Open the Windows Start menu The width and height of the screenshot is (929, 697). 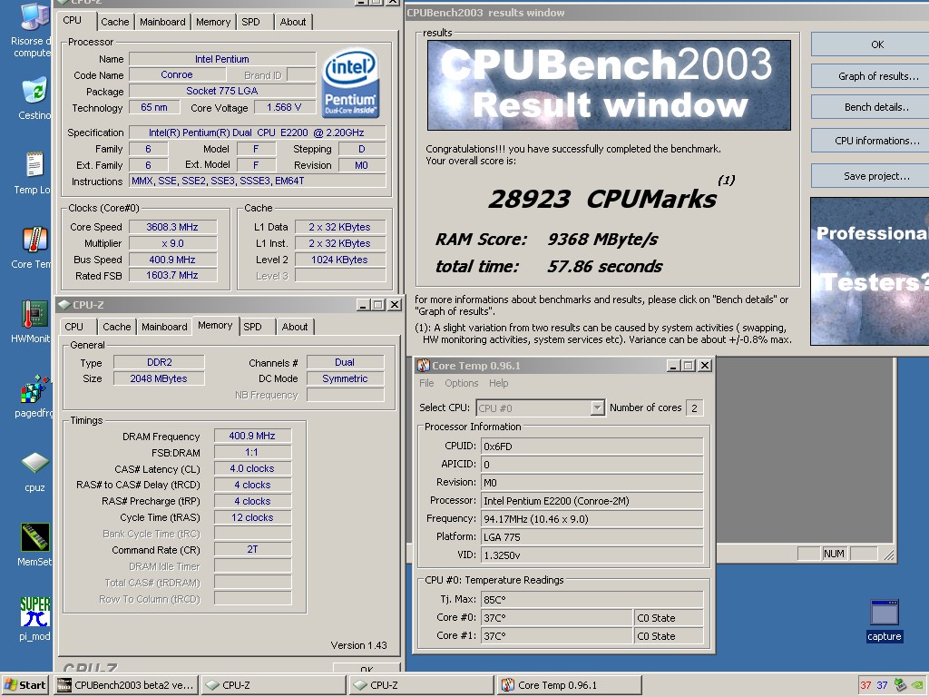click(x=25, y=685)
